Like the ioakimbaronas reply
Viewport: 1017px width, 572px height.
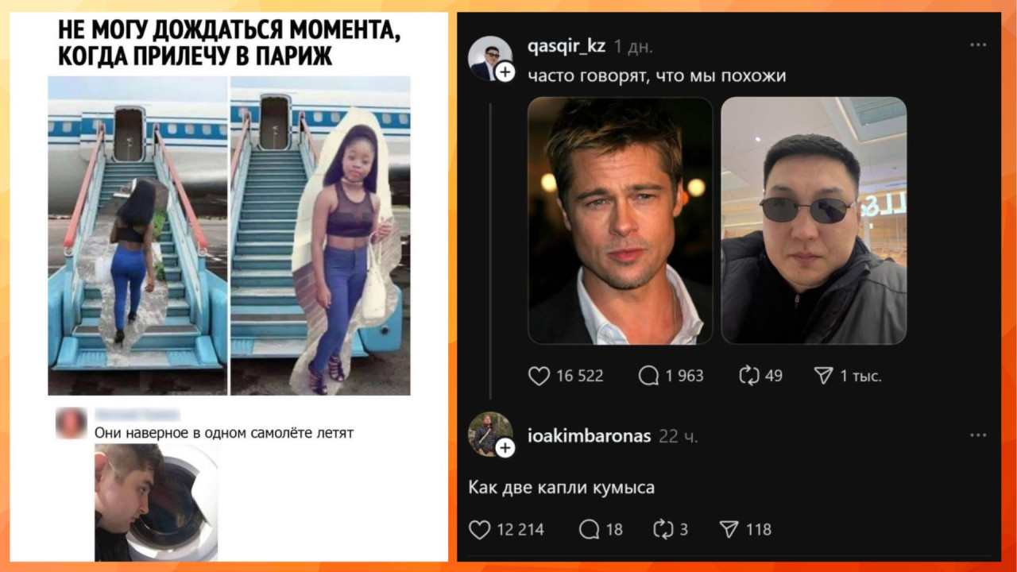coord(479,529)
